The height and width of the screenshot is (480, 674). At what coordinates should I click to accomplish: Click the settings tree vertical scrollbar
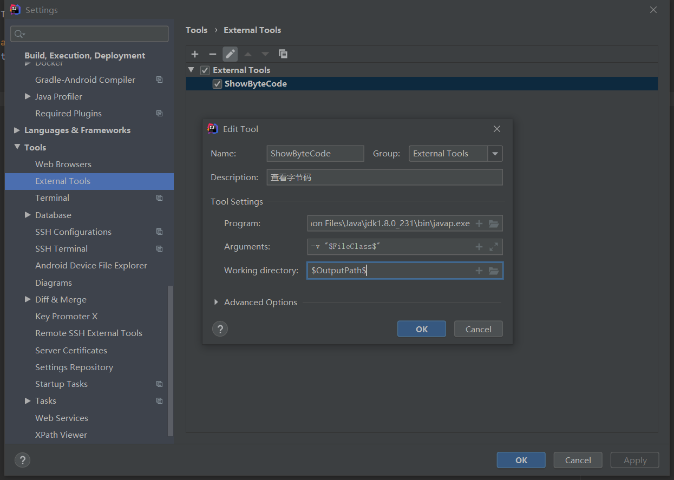pyautogui.click(x=171, y=360)
